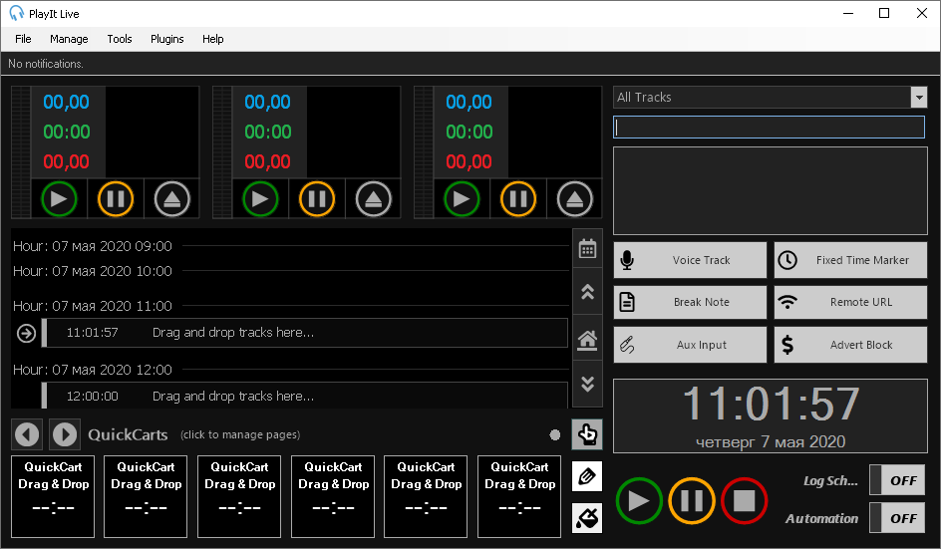Select the pencil edit QuickCarts icon
Screen dimensions: 941x549
(x=587, y=476)
